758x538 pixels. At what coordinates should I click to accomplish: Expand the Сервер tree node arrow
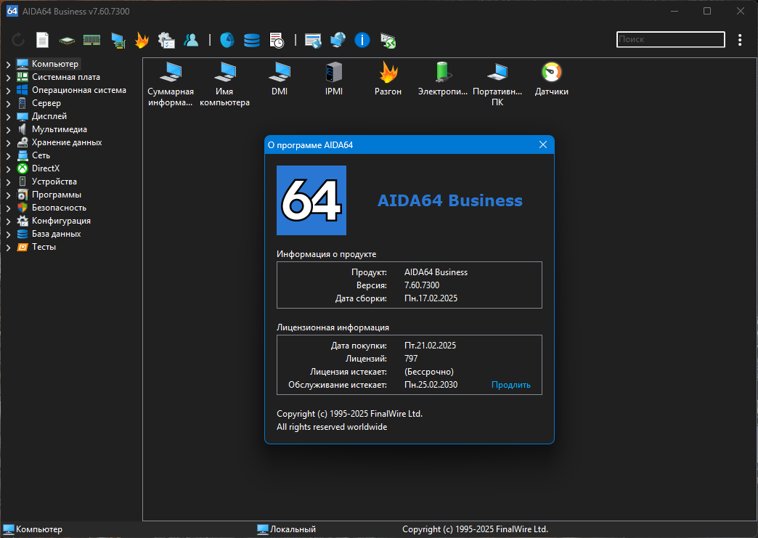pos(8,103)
